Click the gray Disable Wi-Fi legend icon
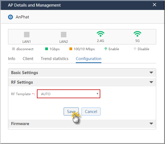This screenshot has width=165, height=144. coord(135,49)
